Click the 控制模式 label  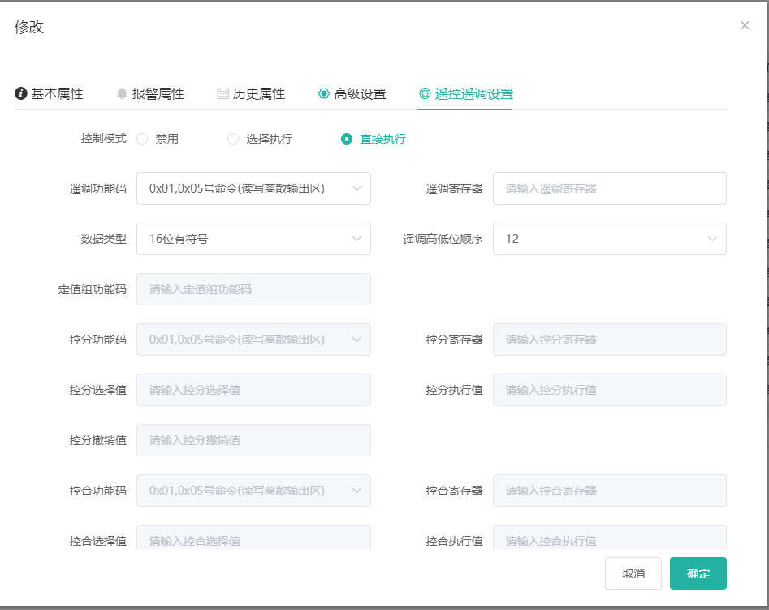[103, 139]
